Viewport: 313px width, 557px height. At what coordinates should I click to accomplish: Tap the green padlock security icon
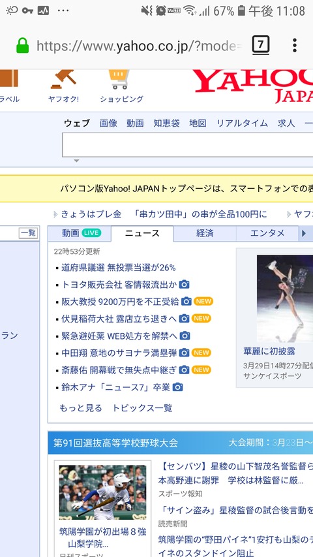22,46
